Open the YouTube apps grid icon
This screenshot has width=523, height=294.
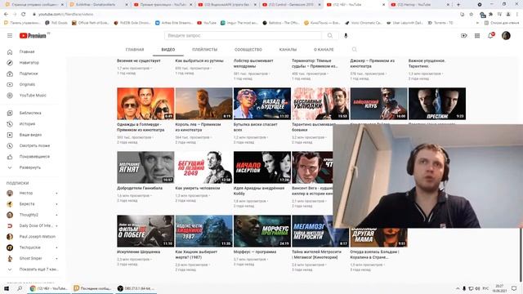(477, 36)
